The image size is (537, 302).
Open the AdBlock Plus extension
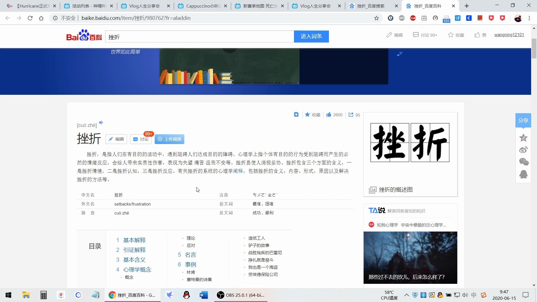click(x=402, y=18)
